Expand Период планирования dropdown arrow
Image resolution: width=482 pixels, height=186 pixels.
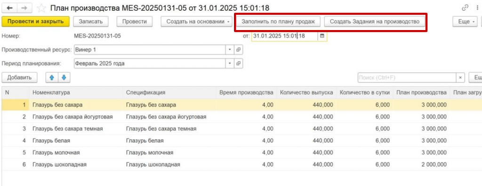point(230,63)
